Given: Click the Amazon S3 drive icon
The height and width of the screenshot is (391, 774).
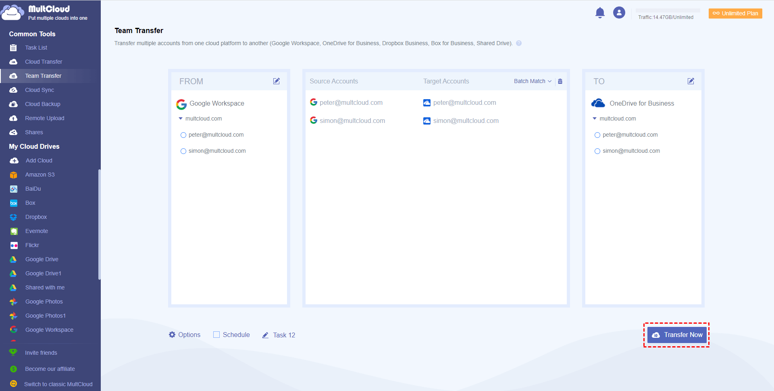Looking at the screenshot, I should (x=14, y=175).
